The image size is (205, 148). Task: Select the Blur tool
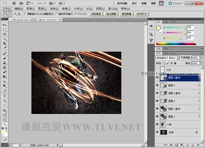[5, 81]
